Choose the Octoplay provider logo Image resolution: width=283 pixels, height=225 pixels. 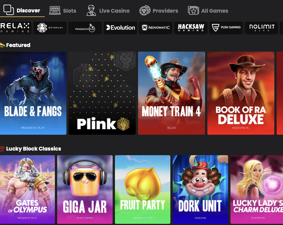pyautogui.click(x=50, y=28)
